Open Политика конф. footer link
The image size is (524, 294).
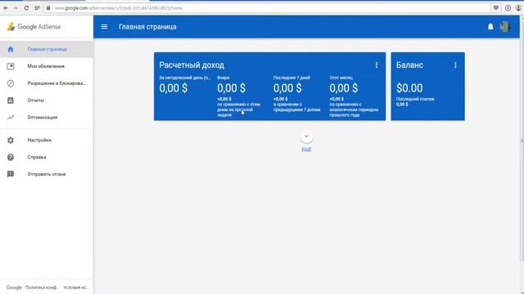tap(42, 287)
